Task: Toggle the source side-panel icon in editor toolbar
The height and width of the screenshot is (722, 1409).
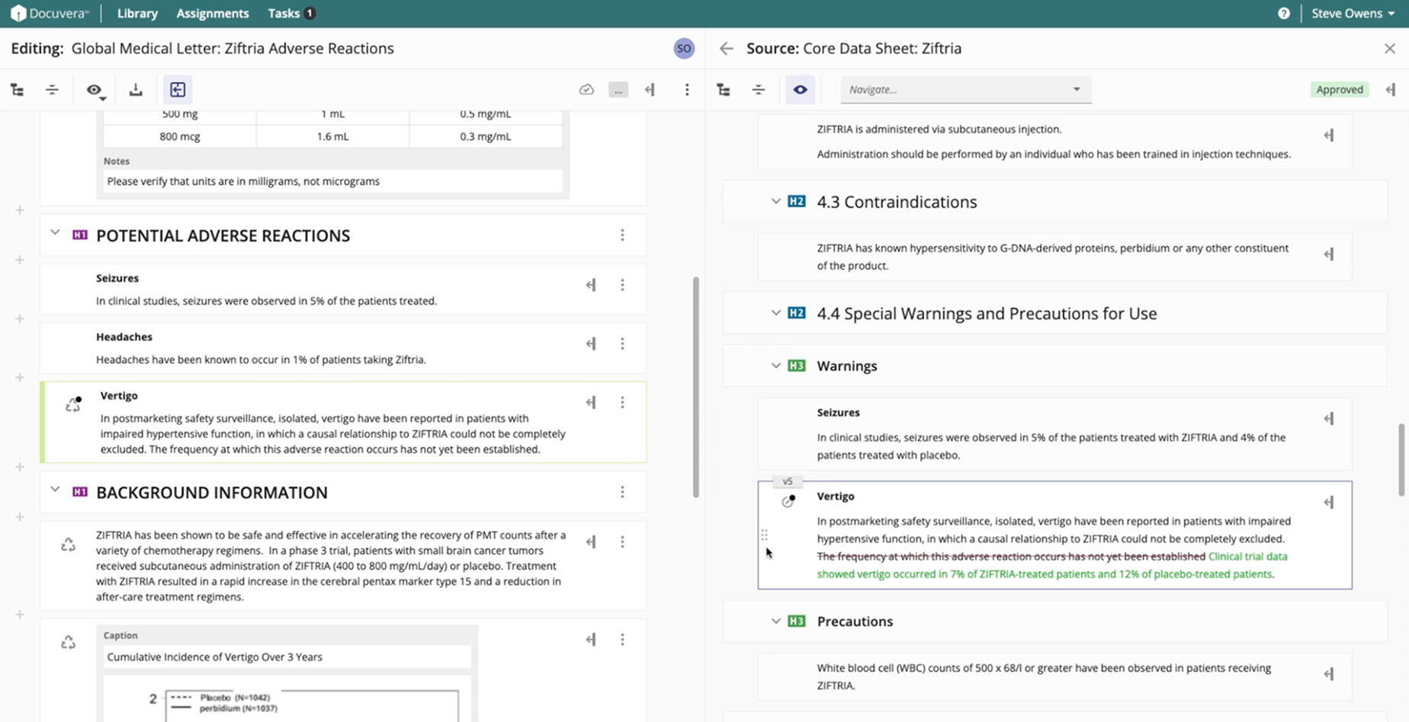Action: coord(178,90)
